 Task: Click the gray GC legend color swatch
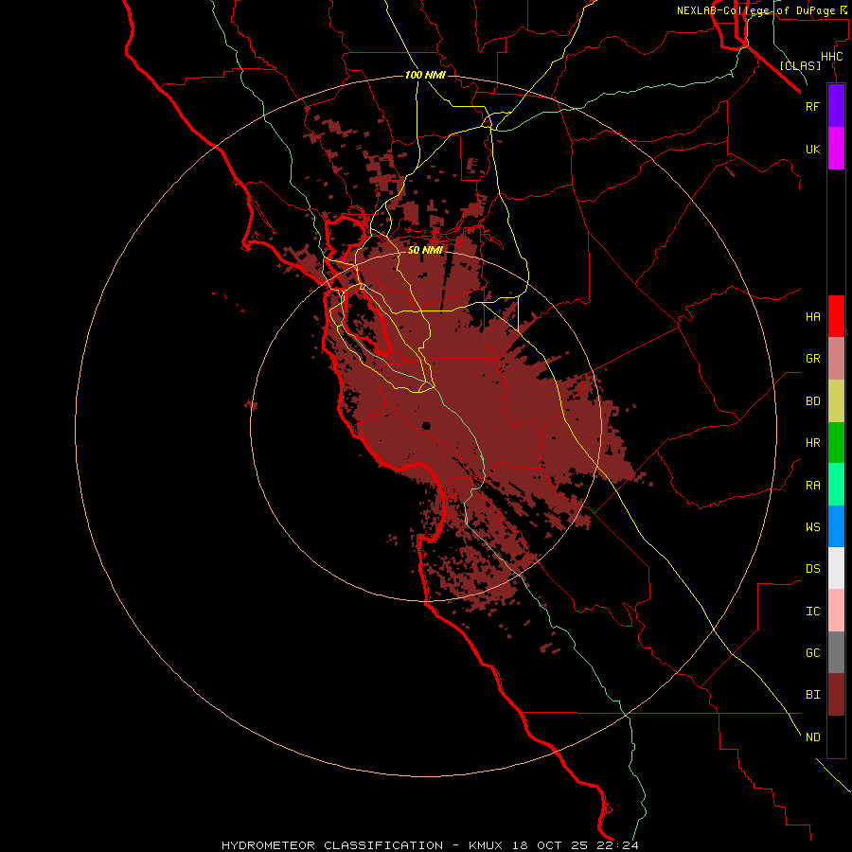(x=836, y=652)
